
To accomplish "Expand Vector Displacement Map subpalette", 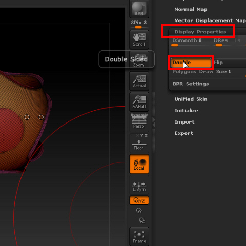I will [210, 20].
